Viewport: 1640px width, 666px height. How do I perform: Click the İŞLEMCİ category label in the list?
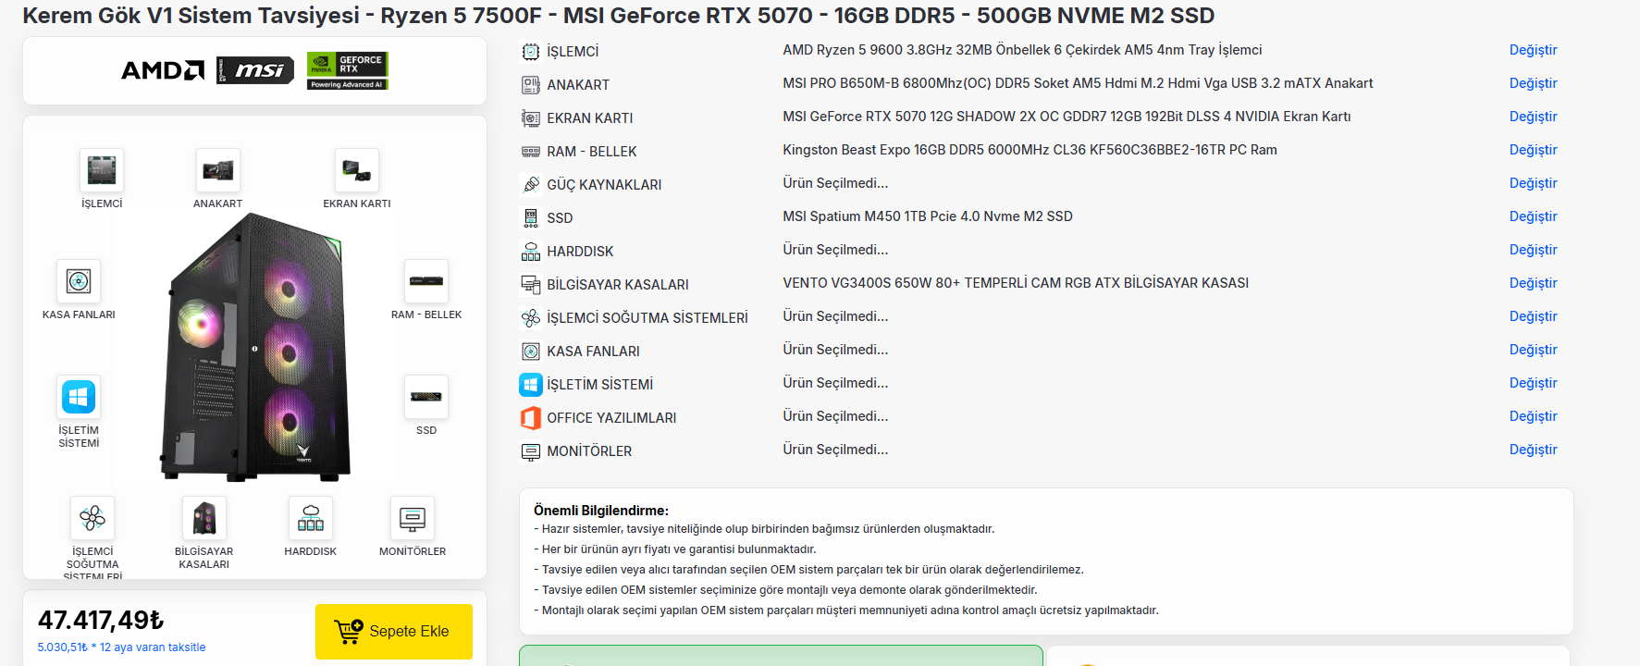coord(573,52)
